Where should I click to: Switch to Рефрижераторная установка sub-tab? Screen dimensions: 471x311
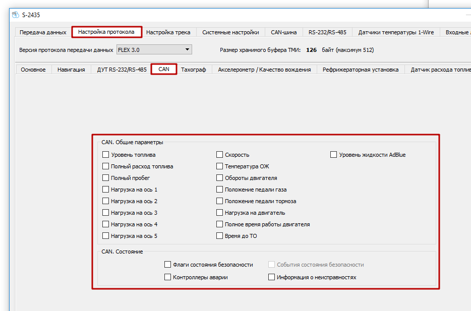point(361,70)
